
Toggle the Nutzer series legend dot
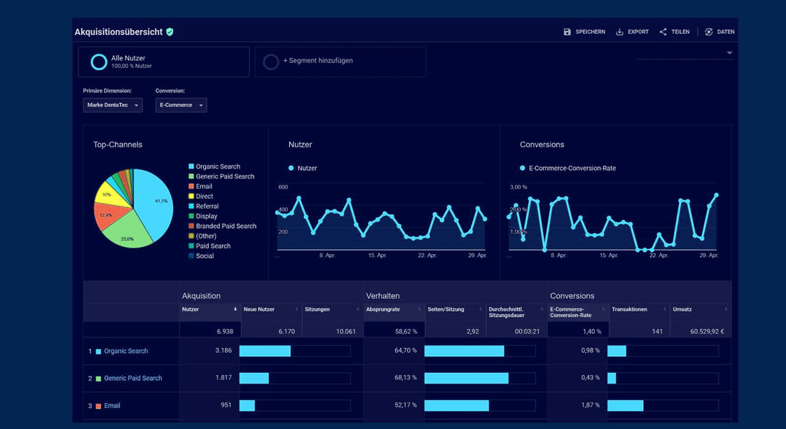pos(291,168)
